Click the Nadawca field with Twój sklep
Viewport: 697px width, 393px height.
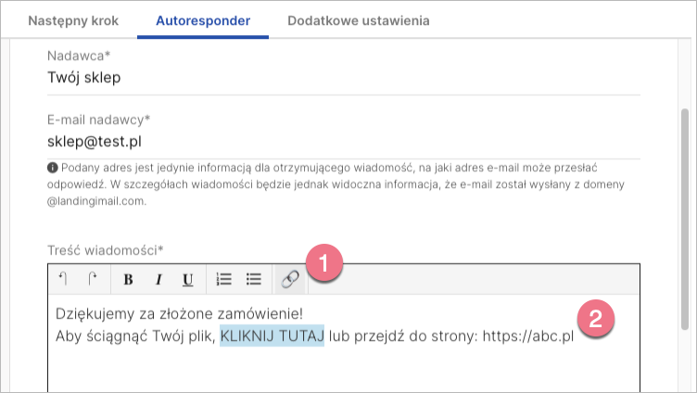343,78
